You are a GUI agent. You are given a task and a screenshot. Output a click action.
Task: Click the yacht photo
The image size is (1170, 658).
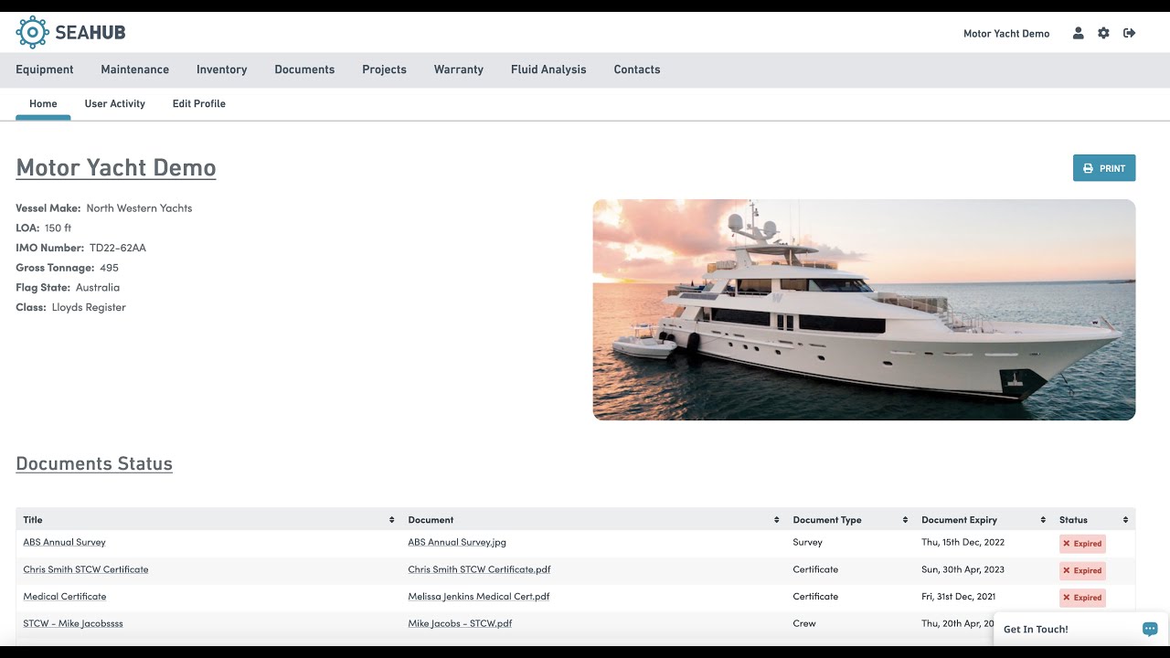click(x=864, y=310)
